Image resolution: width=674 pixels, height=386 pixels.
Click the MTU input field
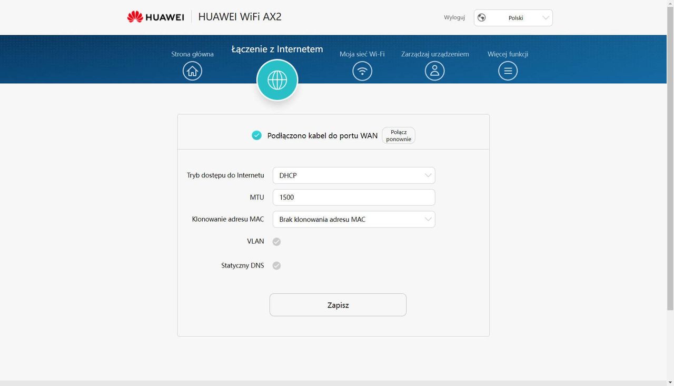click(354, 197)
